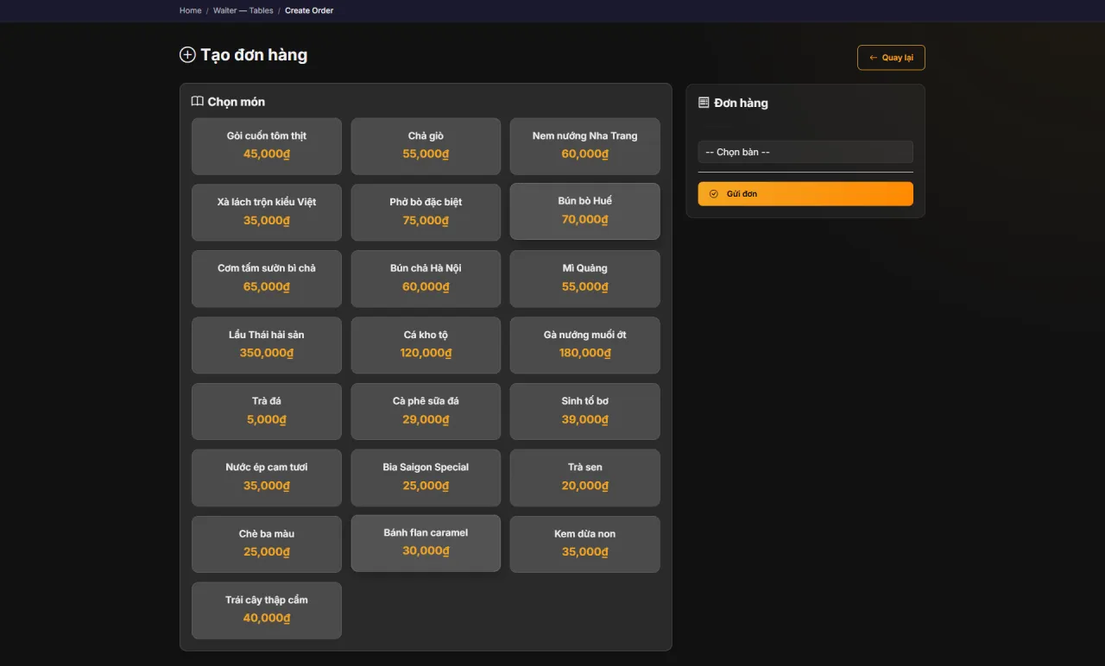Add Kem dừa non to the order

click(x=585, y=544)
